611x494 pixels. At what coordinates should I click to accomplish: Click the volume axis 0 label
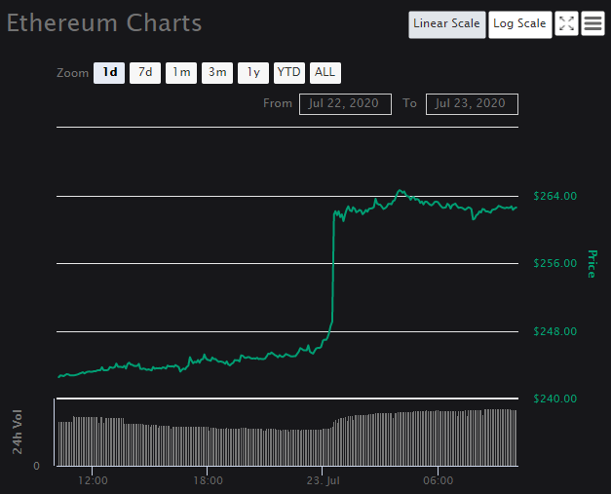tap(36, 466)
